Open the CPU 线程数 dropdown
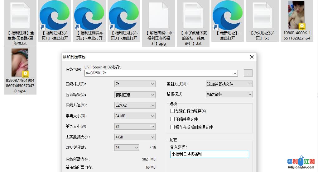This screenshot has width=318, height=172. [x=127, y=147]
